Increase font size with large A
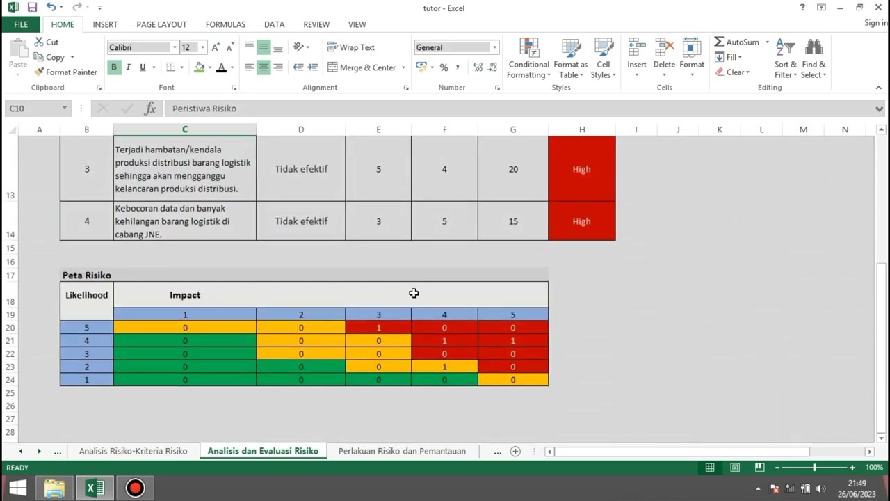Screen dimensions: 890x501 point(216,47)
